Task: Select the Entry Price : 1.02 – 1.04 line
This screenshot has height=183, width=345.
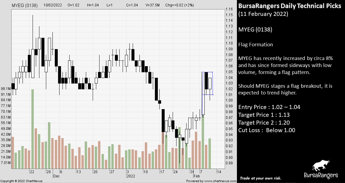Action: click(269, 107)
